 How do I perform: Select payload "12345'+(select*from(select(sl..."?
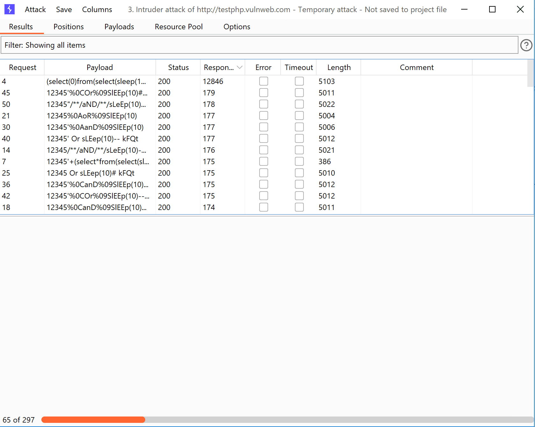(x=98, y=162)
